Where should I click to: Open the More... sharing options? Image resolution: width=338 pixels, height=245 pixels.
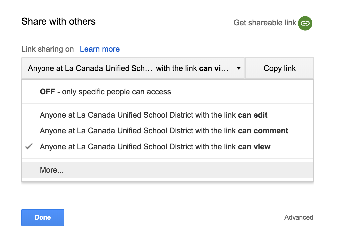point(167,170)
